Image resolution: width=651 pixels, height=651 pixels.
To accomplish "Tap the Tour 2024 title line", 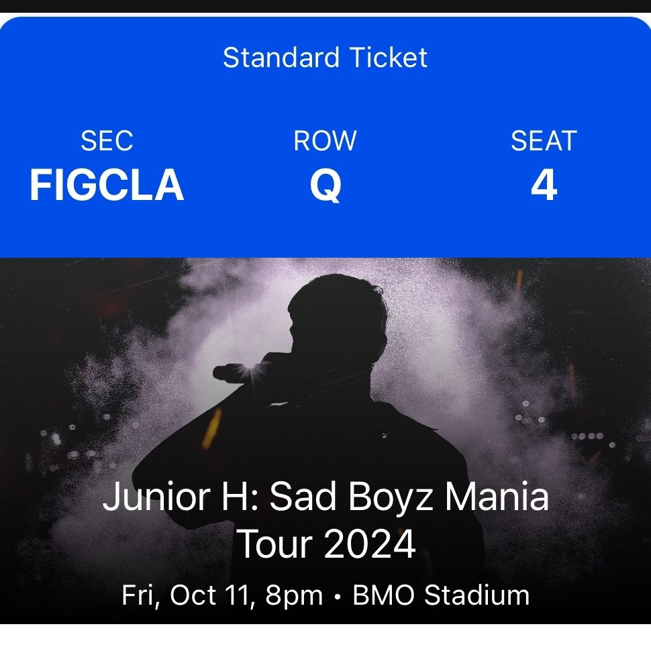I will point(326,544).
